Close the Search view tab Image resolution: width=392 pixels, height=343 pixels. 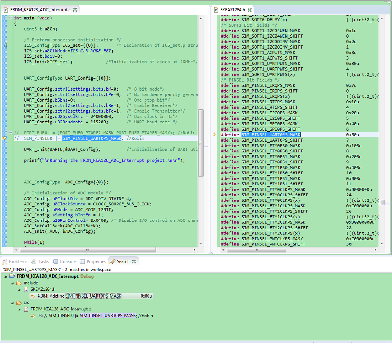134,261
